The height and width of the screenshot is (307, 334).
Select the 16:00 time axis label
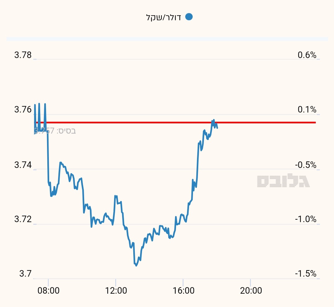click(x=183, y=291)
